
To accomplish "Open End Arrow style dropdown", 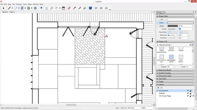I will [177, 38].
